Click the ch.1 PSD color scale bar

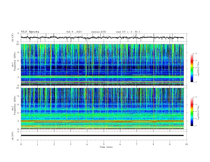(192, 68)
